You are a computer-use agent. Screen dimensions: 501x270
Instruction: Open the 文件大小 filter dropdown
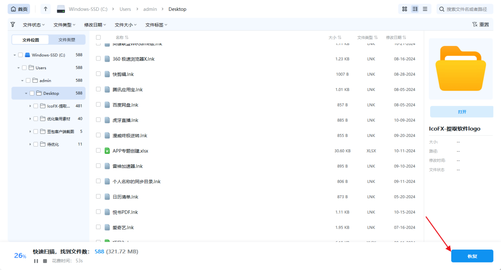[x=126, y=25]
